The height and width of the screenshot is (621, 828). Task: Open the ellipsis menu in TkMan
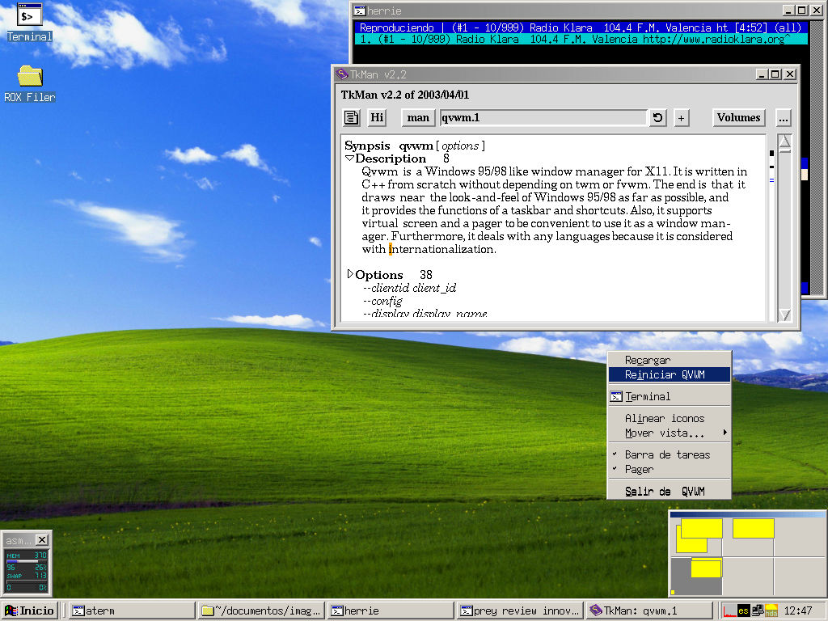tap(784, 118)
